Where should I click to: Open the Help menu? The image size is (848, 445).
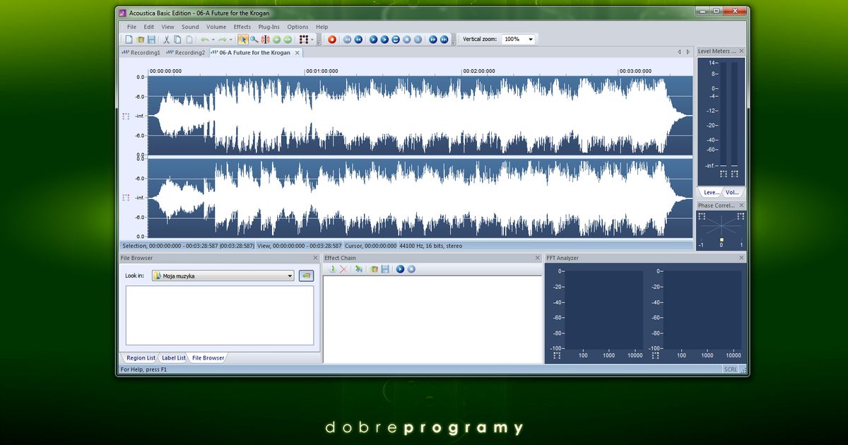tap(322, 27)
